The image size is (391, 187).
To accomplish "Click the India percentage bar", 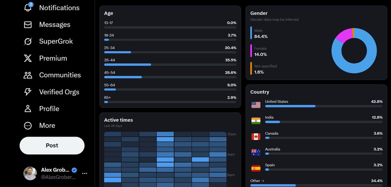I will click(x=324, y=122).
